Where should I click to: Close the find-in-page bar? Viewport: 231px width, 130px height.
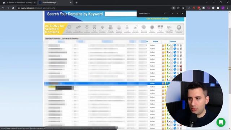(x=182, y=13)
